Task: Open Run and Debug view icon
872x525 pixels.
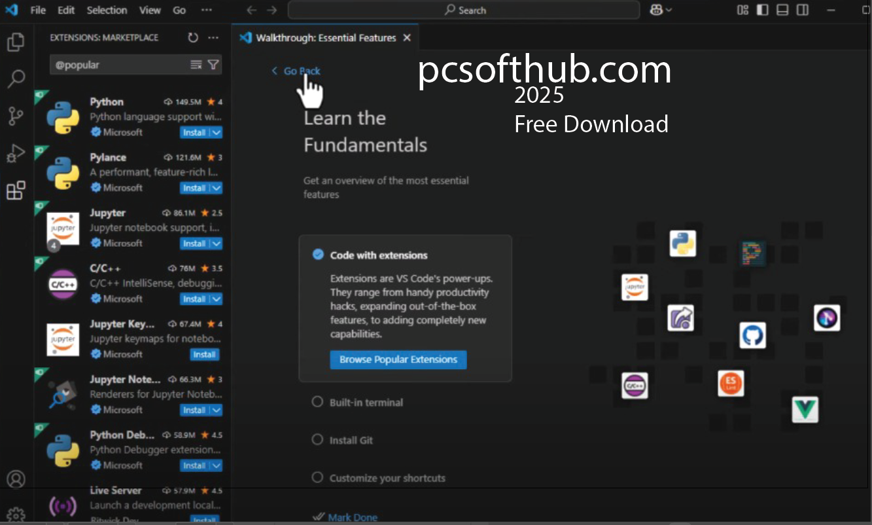Action: pyautogui.click(x=16, y=154)
